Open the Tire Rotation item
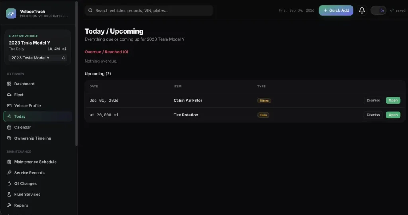Viewport: 408px width, 215px height. click(393, 115)
